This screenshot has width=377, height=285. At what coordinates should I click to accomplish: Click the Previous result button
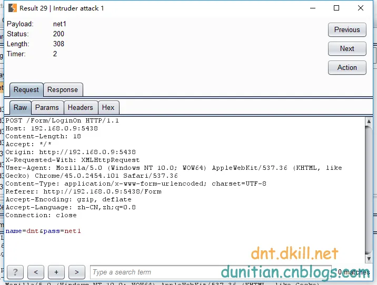347,30
